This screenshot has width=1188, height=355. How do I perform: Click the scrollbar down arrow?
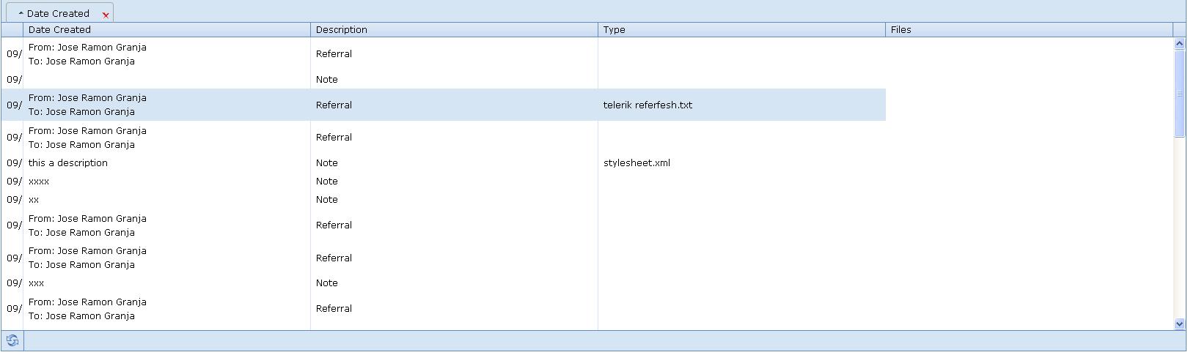[x=1179, y=324]
